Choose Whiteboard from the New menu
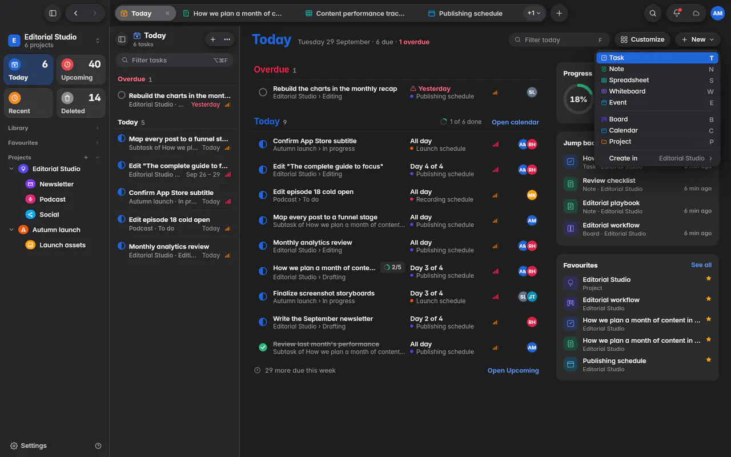 (657, 91)
